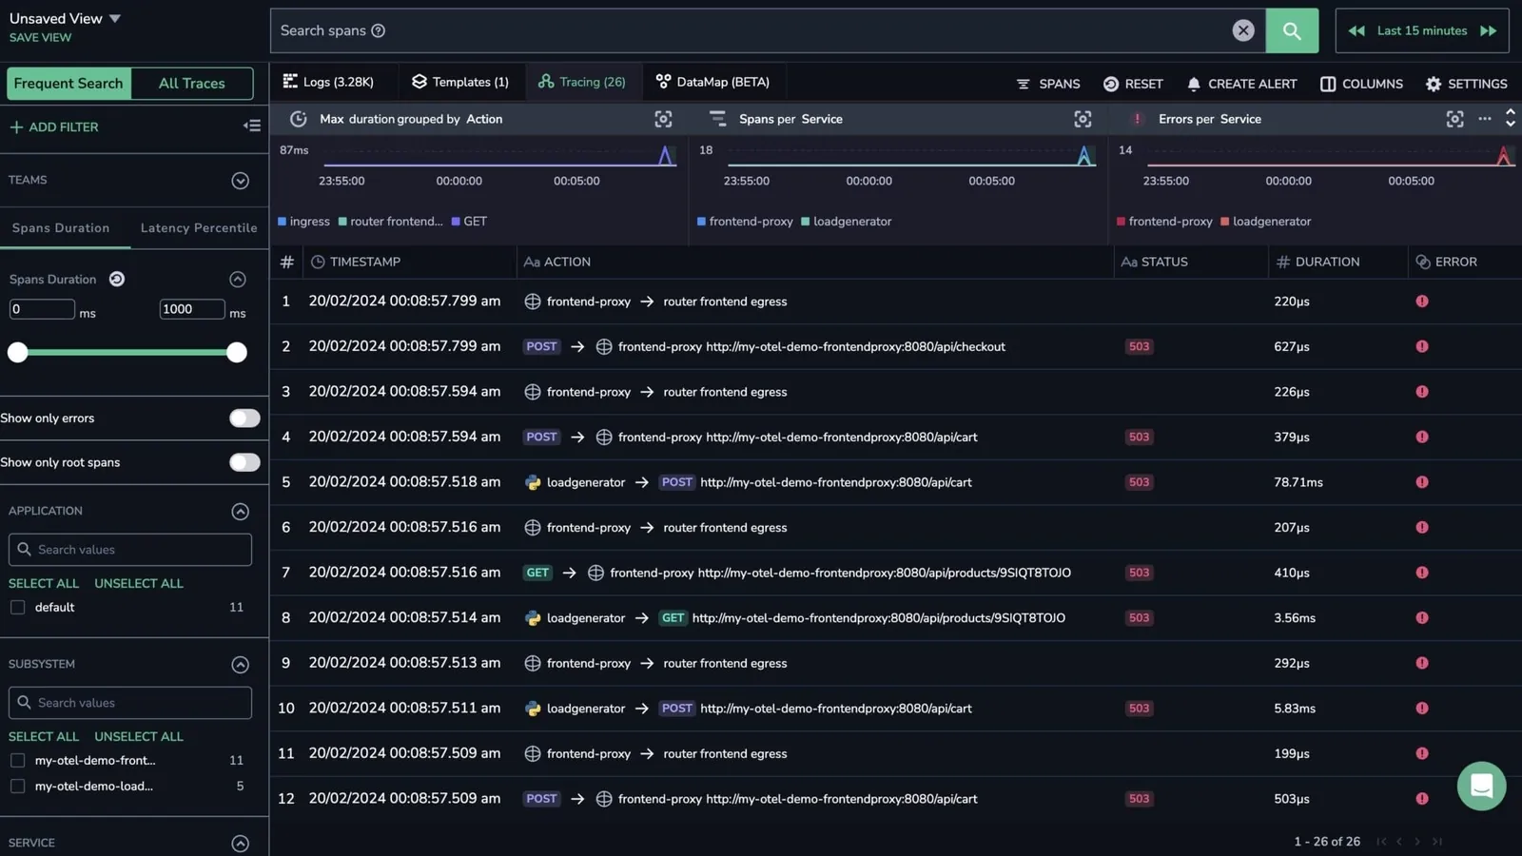Click SELECT ALL under APPLICATION
Viewport: 1522px width, 856px height.
click(44, 583)
